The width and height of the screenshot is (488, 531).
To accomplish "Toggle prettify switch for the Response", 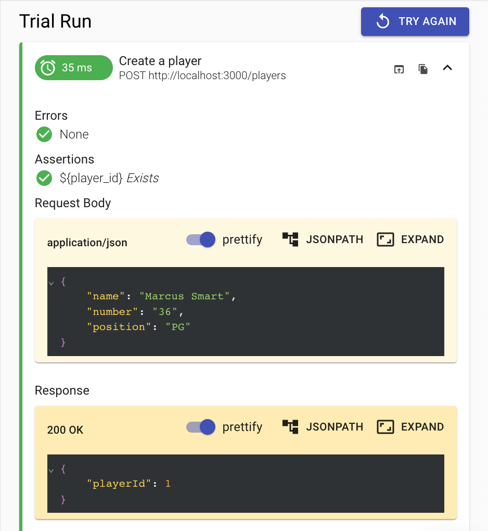I will click(x=201, y=427).
